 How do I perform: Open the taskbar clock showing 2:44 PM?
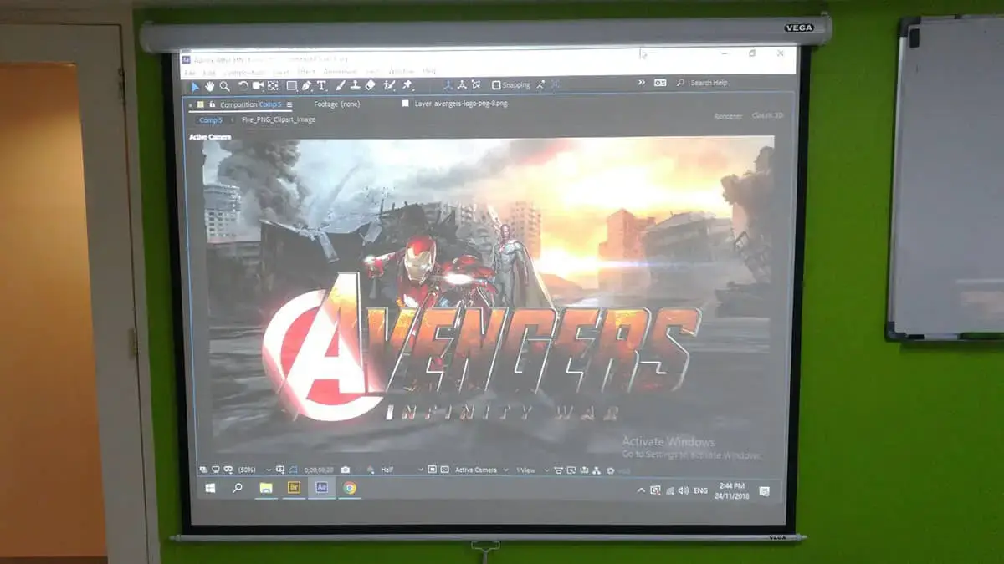[x=731, y=490]
